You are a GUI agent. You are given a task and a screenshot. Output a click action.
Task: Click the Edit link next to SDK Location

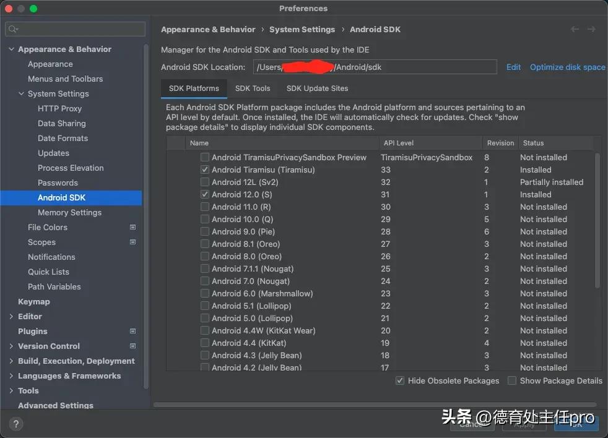tap(513, 67)
